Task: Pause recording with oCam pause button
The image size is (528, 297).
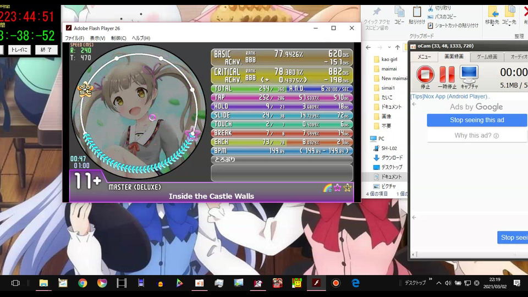Action: (x=447, y=74)
